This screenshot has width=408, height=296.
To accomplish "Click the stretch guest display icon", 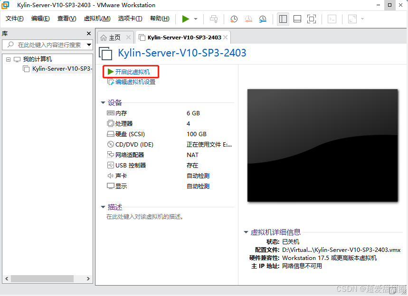I will (352, 19).
